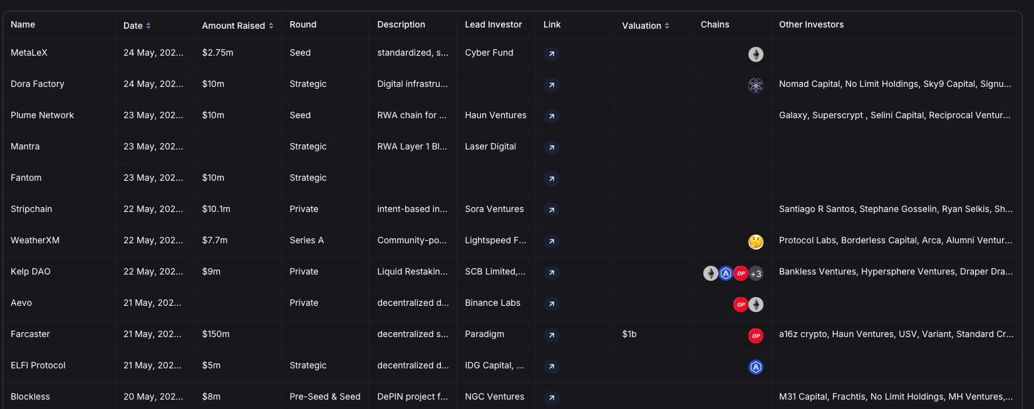Click the Description column header
1034x409 pixels.
coord(401,24)
